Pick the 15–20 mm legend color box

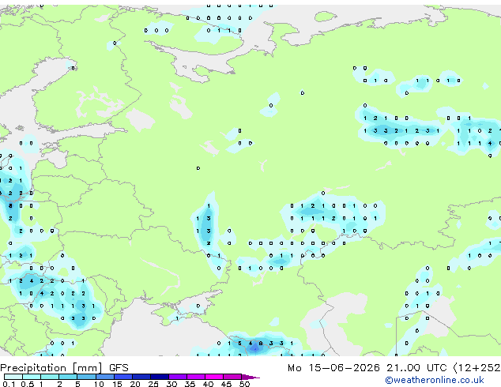point(122,377)
